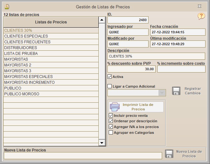Click the Modificado por field

[128, 44]
